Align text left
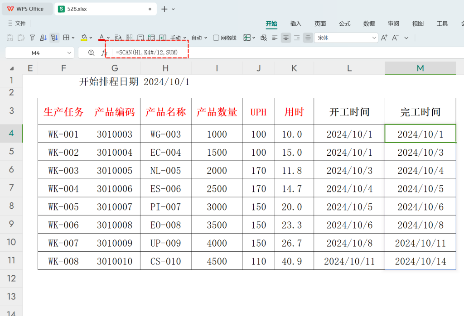The width and height of the screenshot is (464, 316). [275, 38]
